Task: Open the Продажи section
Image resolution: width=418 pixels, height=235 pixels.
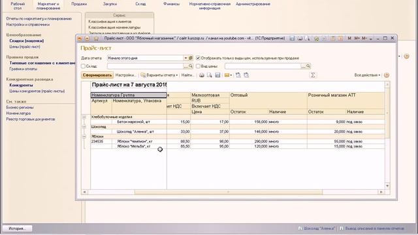Action: pos(79,4)
